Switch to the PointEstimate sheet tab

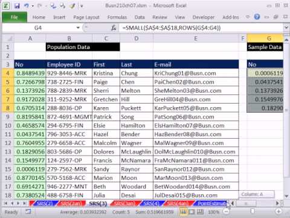(x=211, y=203)
